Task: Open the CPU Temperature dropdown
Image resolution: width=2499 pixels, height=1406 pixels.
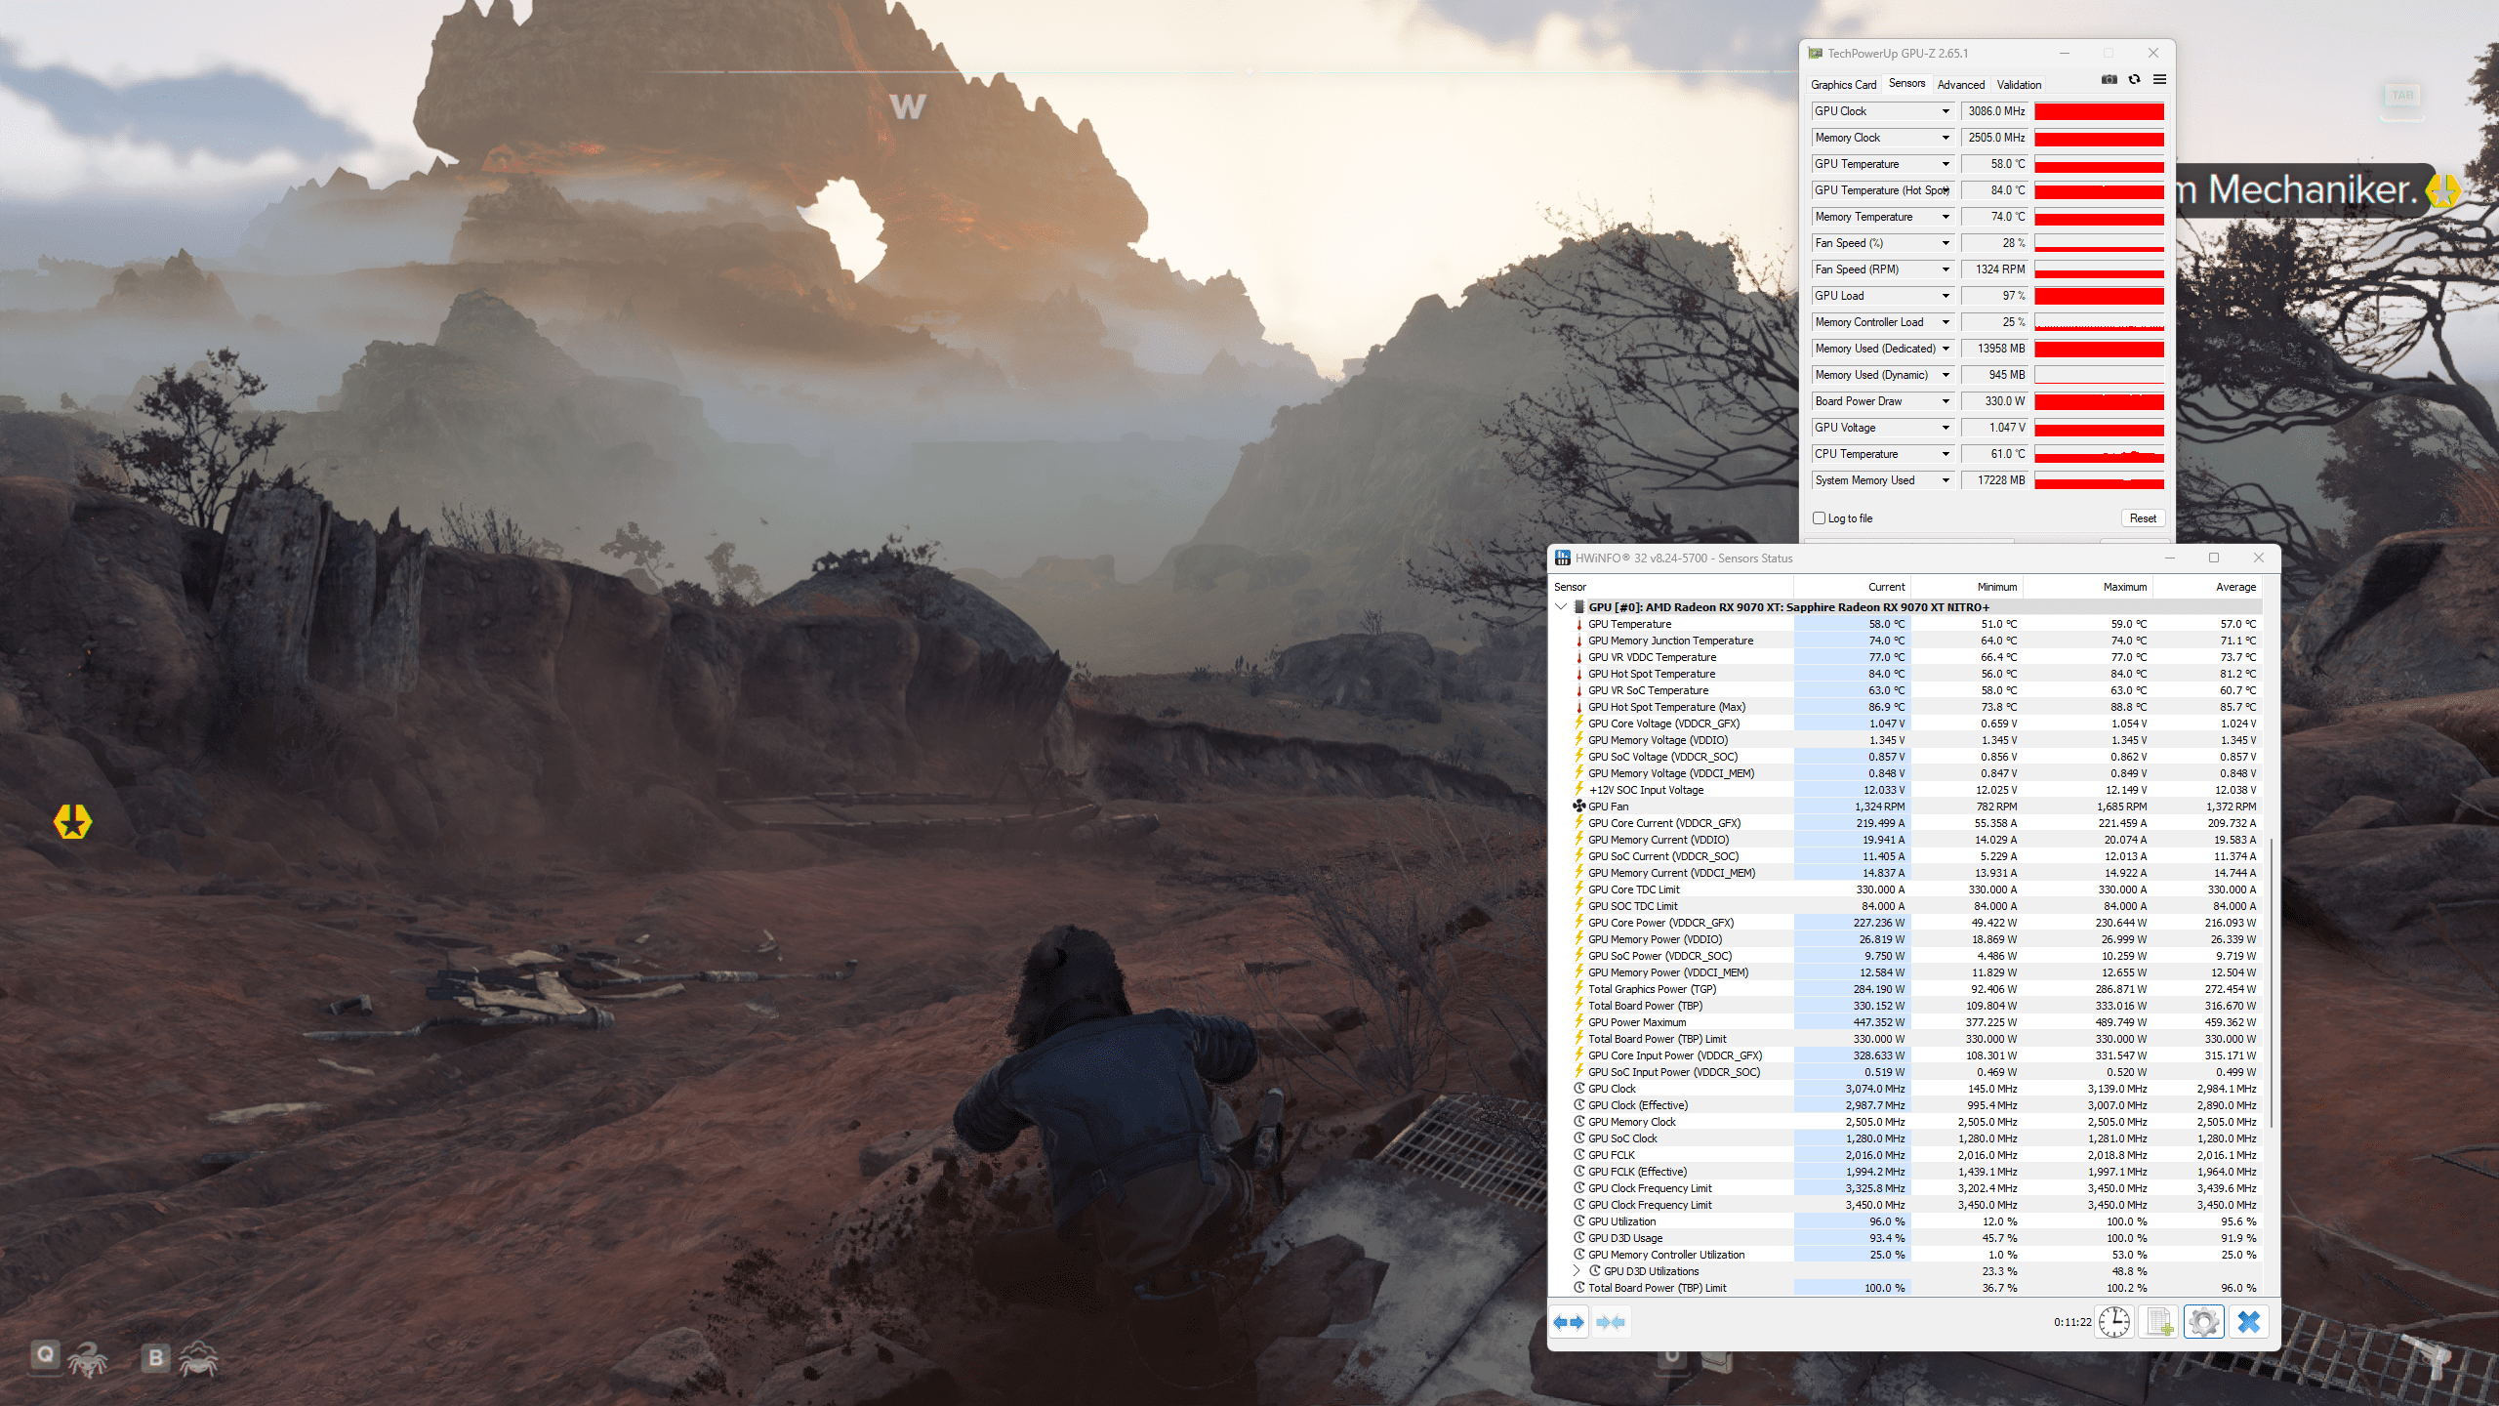Action: point(1945,454)
